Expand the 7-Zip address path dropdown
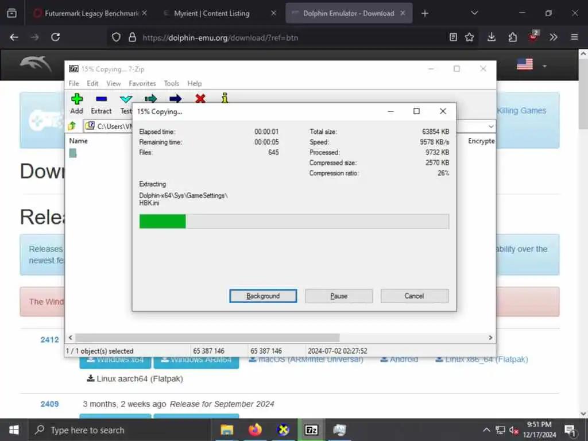This screenshot has height=441, width=588. [x=490, y=126]
